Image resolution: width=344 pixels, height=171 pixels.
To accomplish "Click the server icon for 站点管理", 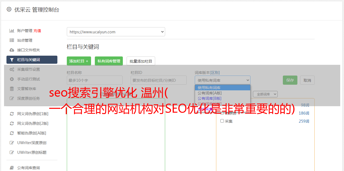I will 12,40.
